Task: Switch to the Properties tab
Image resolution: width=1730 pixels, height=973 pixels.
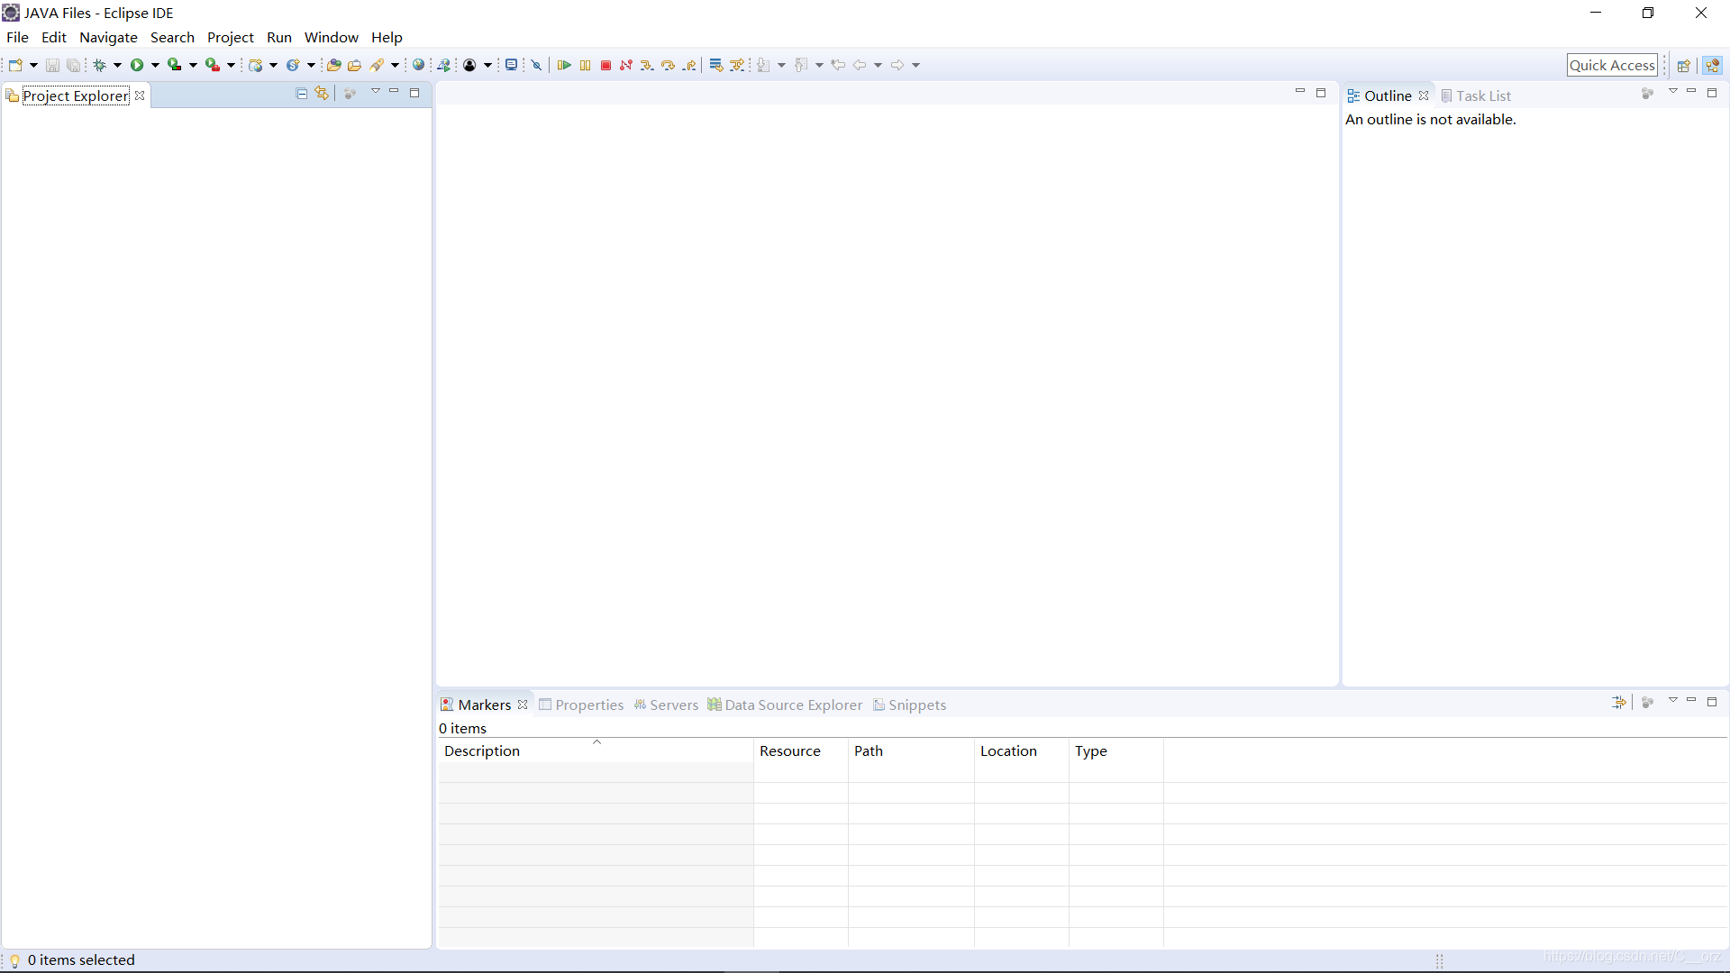Action: click(x=581, y=705)
